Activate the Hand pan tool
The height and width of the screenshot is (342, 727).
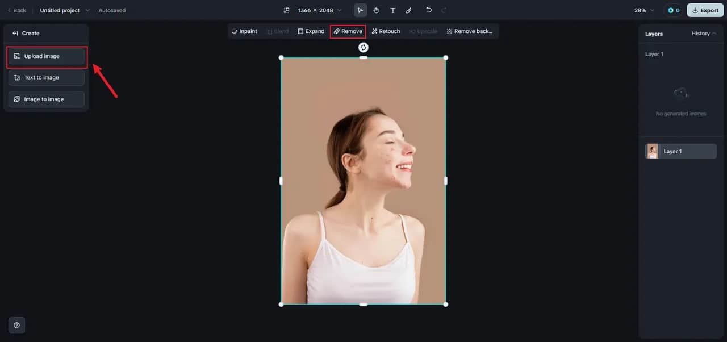(376, 10)
